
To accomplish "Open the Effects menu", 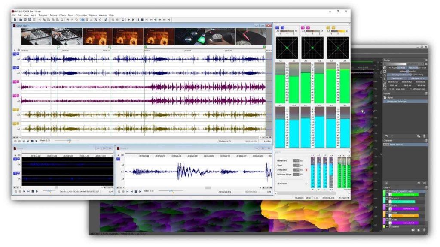I will coord(63,15).
